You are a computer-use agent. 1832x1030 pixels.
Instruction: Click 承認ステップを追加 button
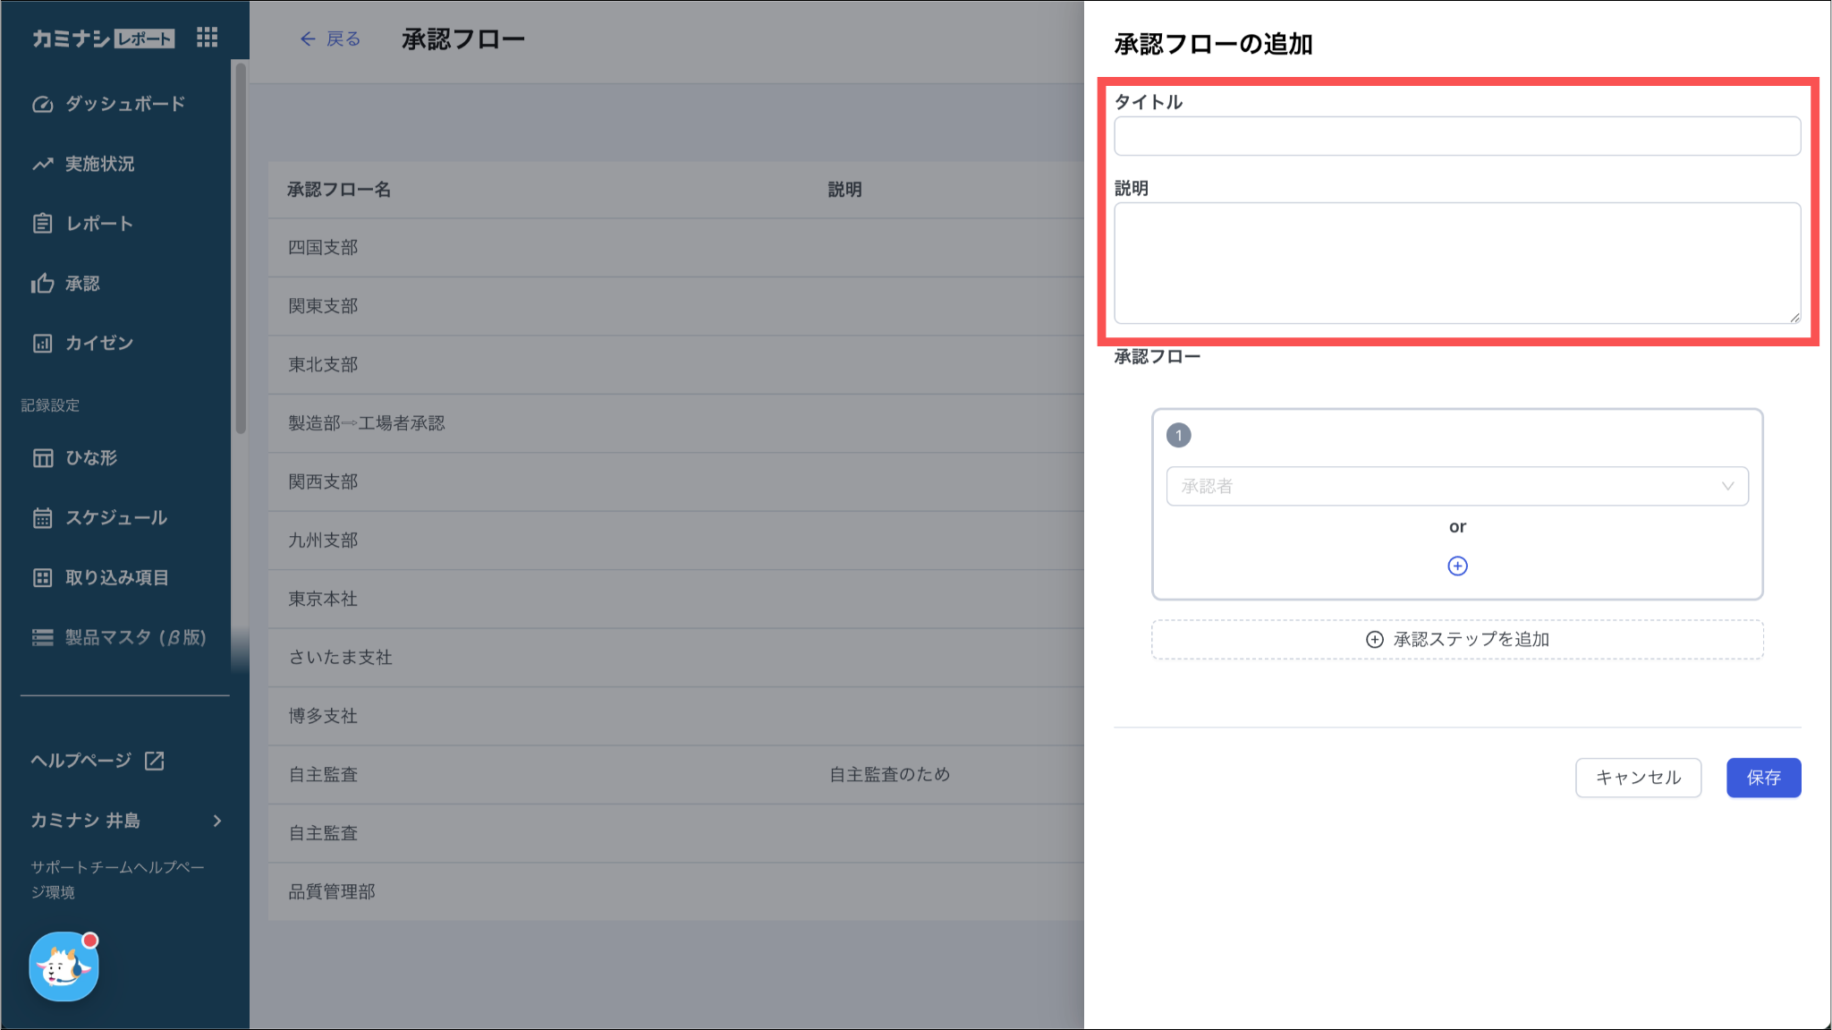coord(1457,640)
